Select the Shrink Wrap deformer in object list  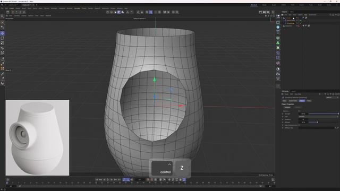(291, 21)
